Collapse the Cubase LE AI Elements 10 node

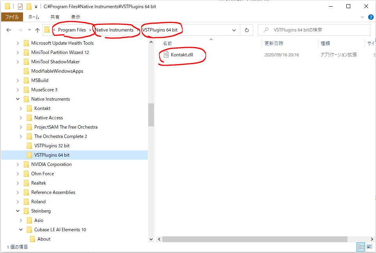click(x=21, y=230)
